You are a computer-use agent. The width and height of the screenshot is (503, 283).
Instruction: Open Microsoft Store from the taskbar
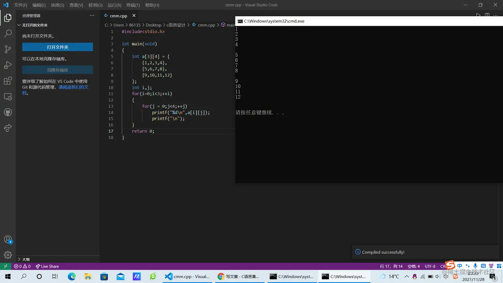pyautogui.click(x=104, y=276)
